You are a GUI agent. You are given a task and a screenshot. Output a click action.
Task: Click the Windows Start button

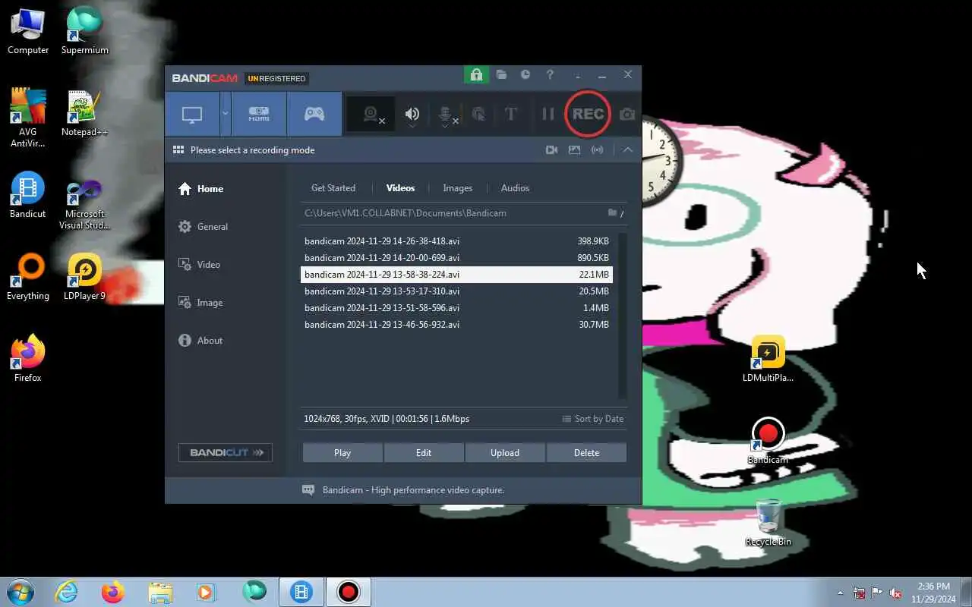[21, 592]
